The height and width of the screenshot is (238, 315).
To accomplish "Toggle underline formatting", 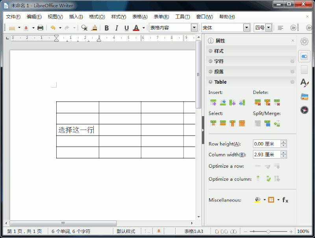I will (126, 28).
